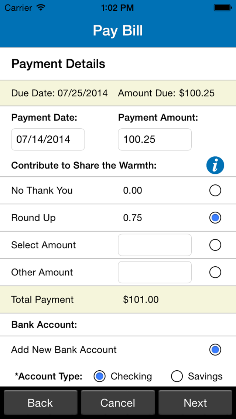Set account type to Savings
236x419 pixels.
click(177, 376)
